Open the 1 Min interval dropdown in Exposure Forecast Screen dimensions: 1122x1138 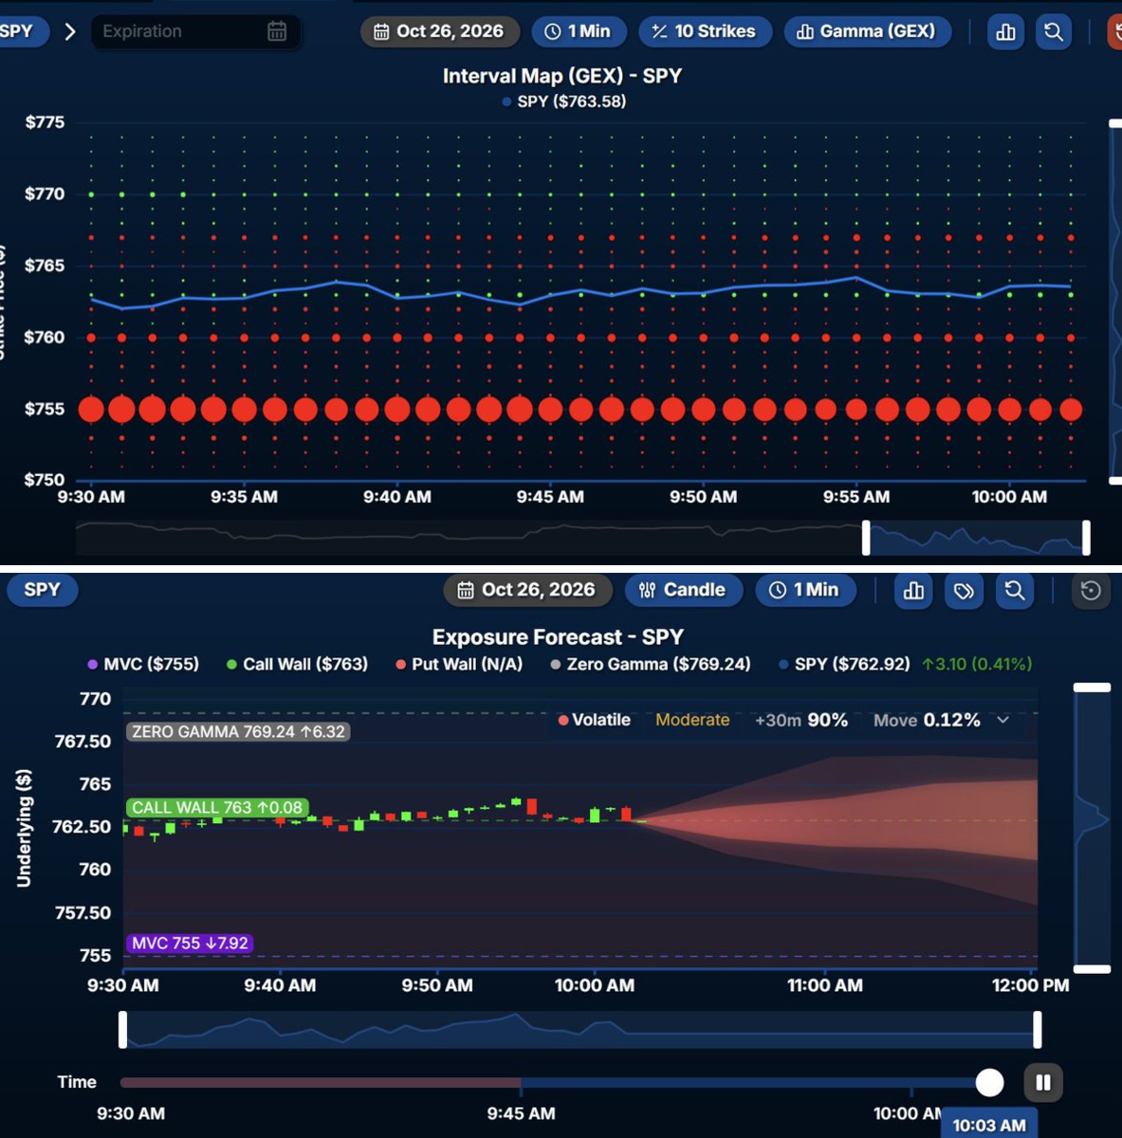coord(805,590)
